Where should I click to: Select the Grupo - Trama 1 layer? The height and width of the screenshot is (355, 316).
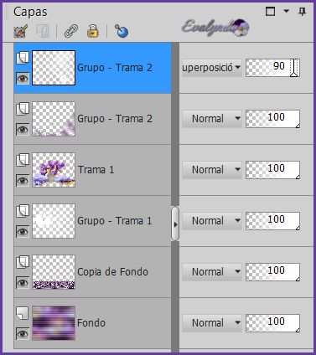(92, 221)
